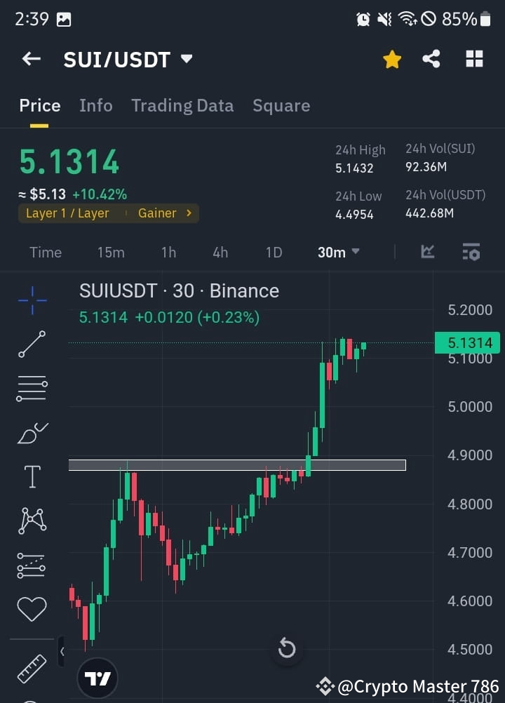The image size is (505, 703).
Task: Collapse the drawing toolbar arrow
Action: [x=62, y=652]
